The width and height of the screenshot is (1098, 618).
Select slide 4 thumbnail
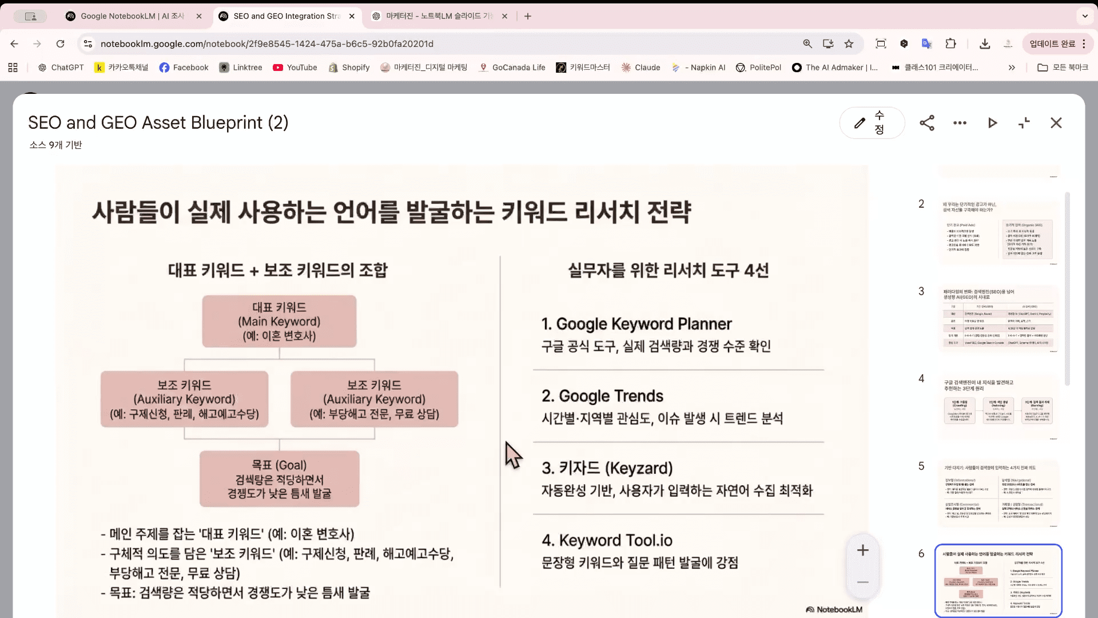pos(998,407)
